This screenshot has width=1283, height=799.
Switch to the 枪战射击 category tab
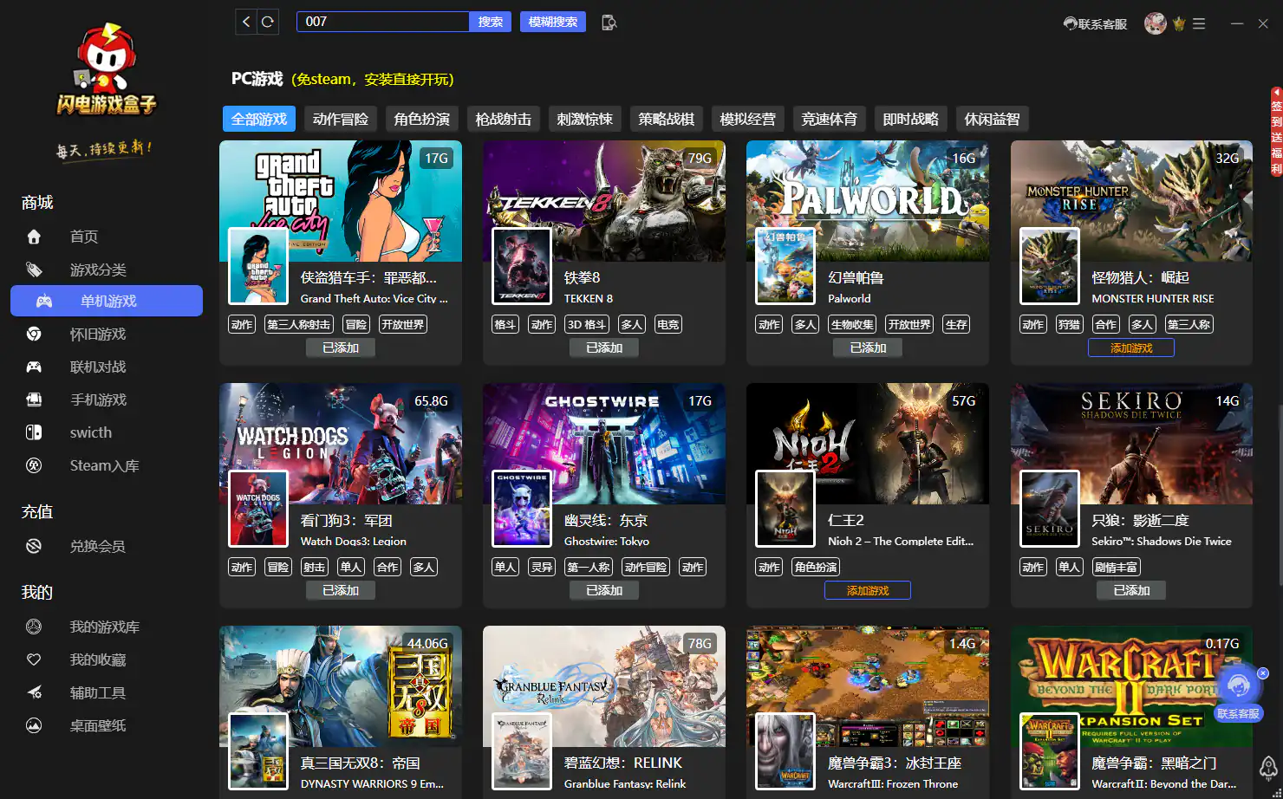click(x=504, y=119)
